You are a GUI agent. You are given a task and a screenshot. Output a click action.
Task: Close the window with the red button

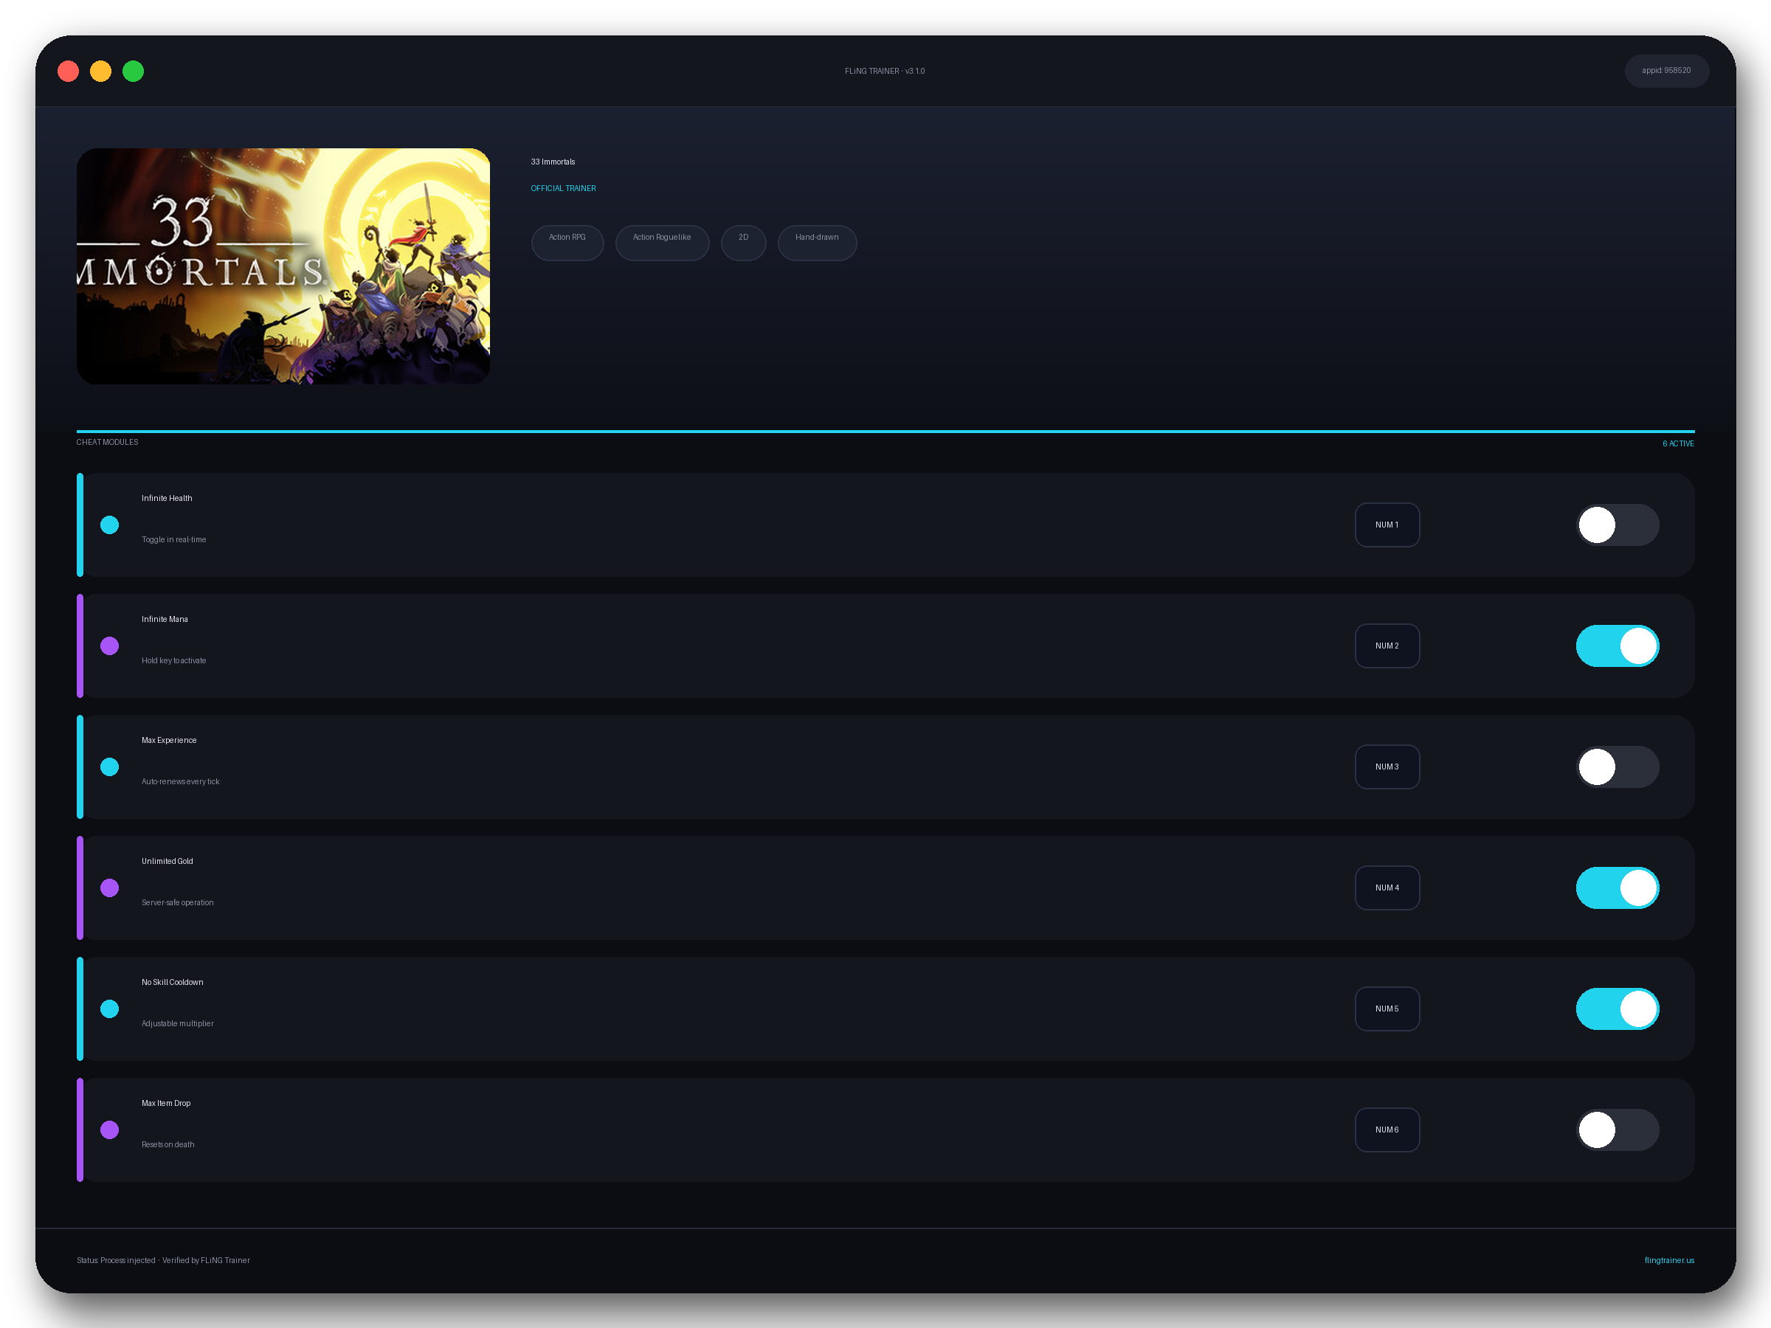[x=69, y=72]
